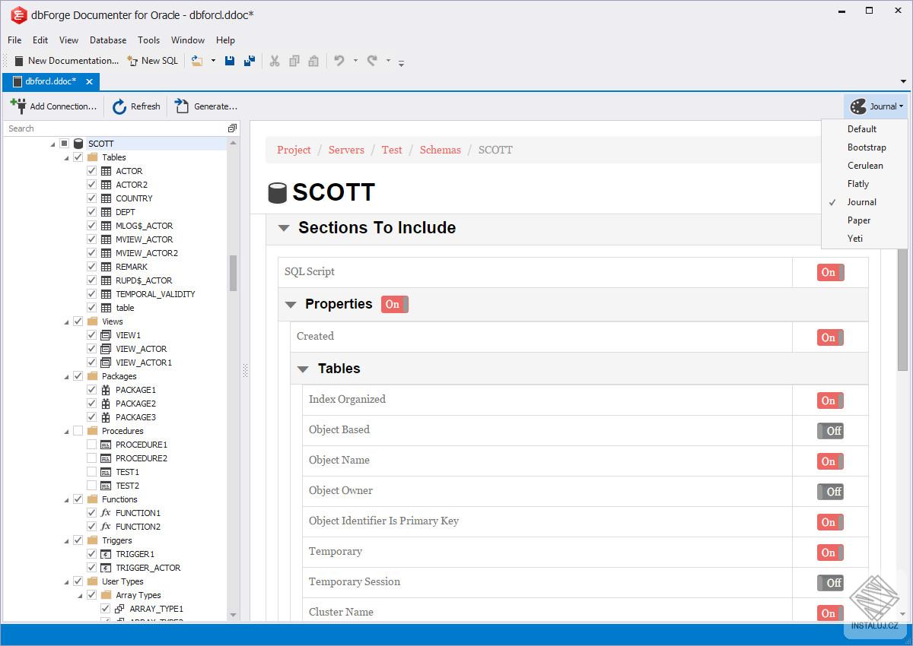913x646 pixels.
Task: Click the Project breadcrumb link
Action: pyautogui.click(x=294, y=150)
